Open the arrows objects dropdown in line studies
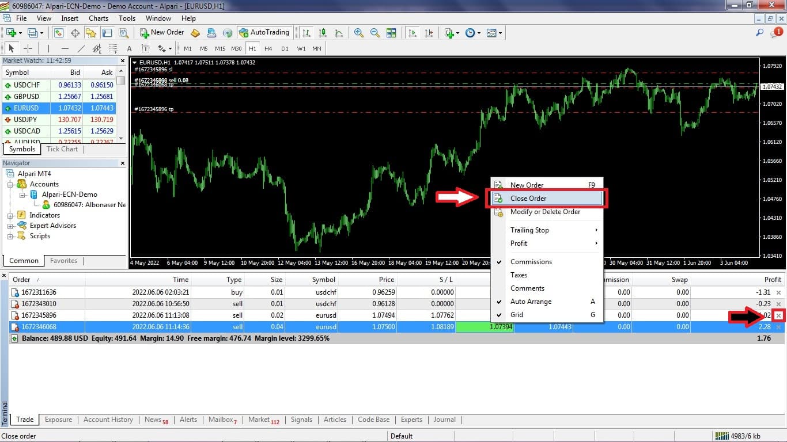The height and width of the screenshot is (442, 787). pos(170,48)
